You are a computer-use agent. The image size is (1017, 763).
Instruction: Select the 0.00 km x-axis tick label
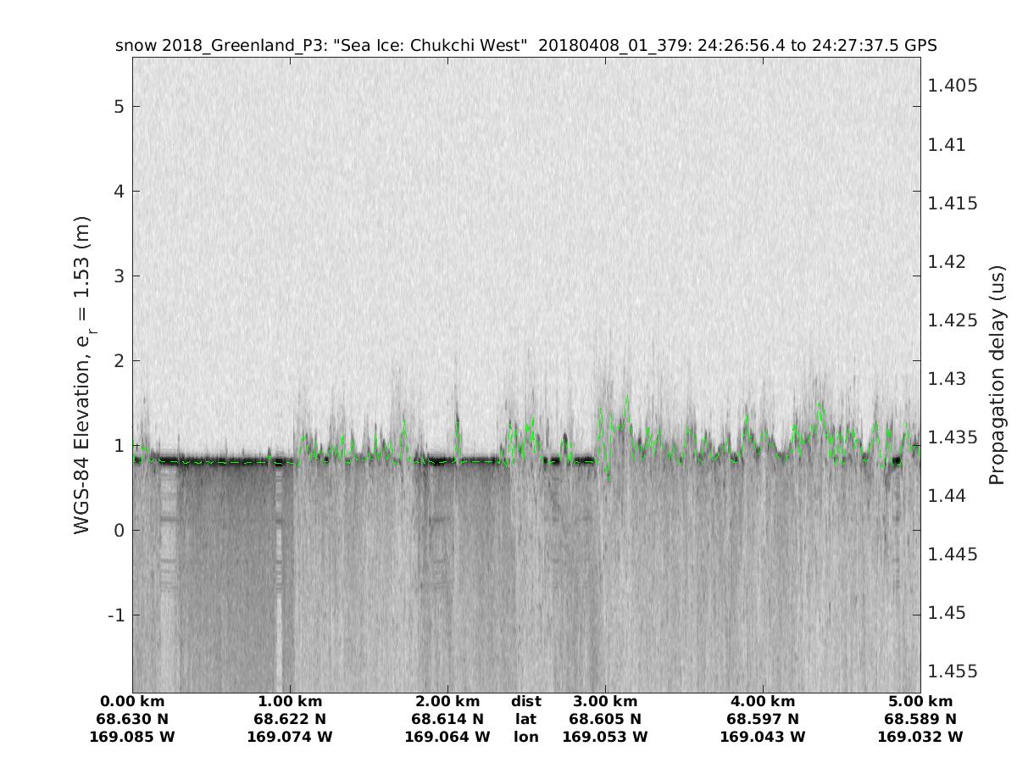pyautogui.click(x=132, y=702)
